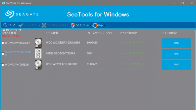Image resolution: width=196 pixels, height=110 pixels.
Task: Click the テストの状況 column header
Action: tap(169, 33)
